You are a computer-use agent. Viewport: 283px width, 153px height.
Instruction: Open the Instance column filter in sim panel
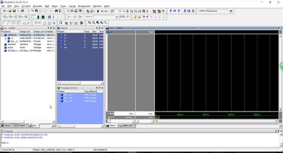coord(1,31)
